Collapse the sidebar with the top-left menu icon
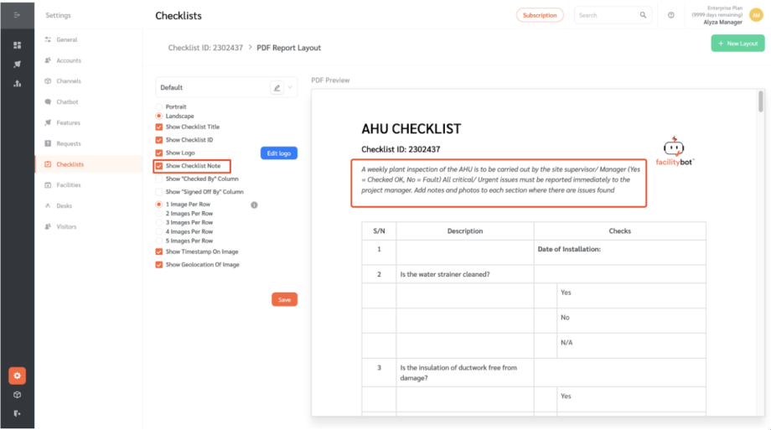The height and width of the screenshot is (430, 771). pyautogui.click(x=17, y=15)
